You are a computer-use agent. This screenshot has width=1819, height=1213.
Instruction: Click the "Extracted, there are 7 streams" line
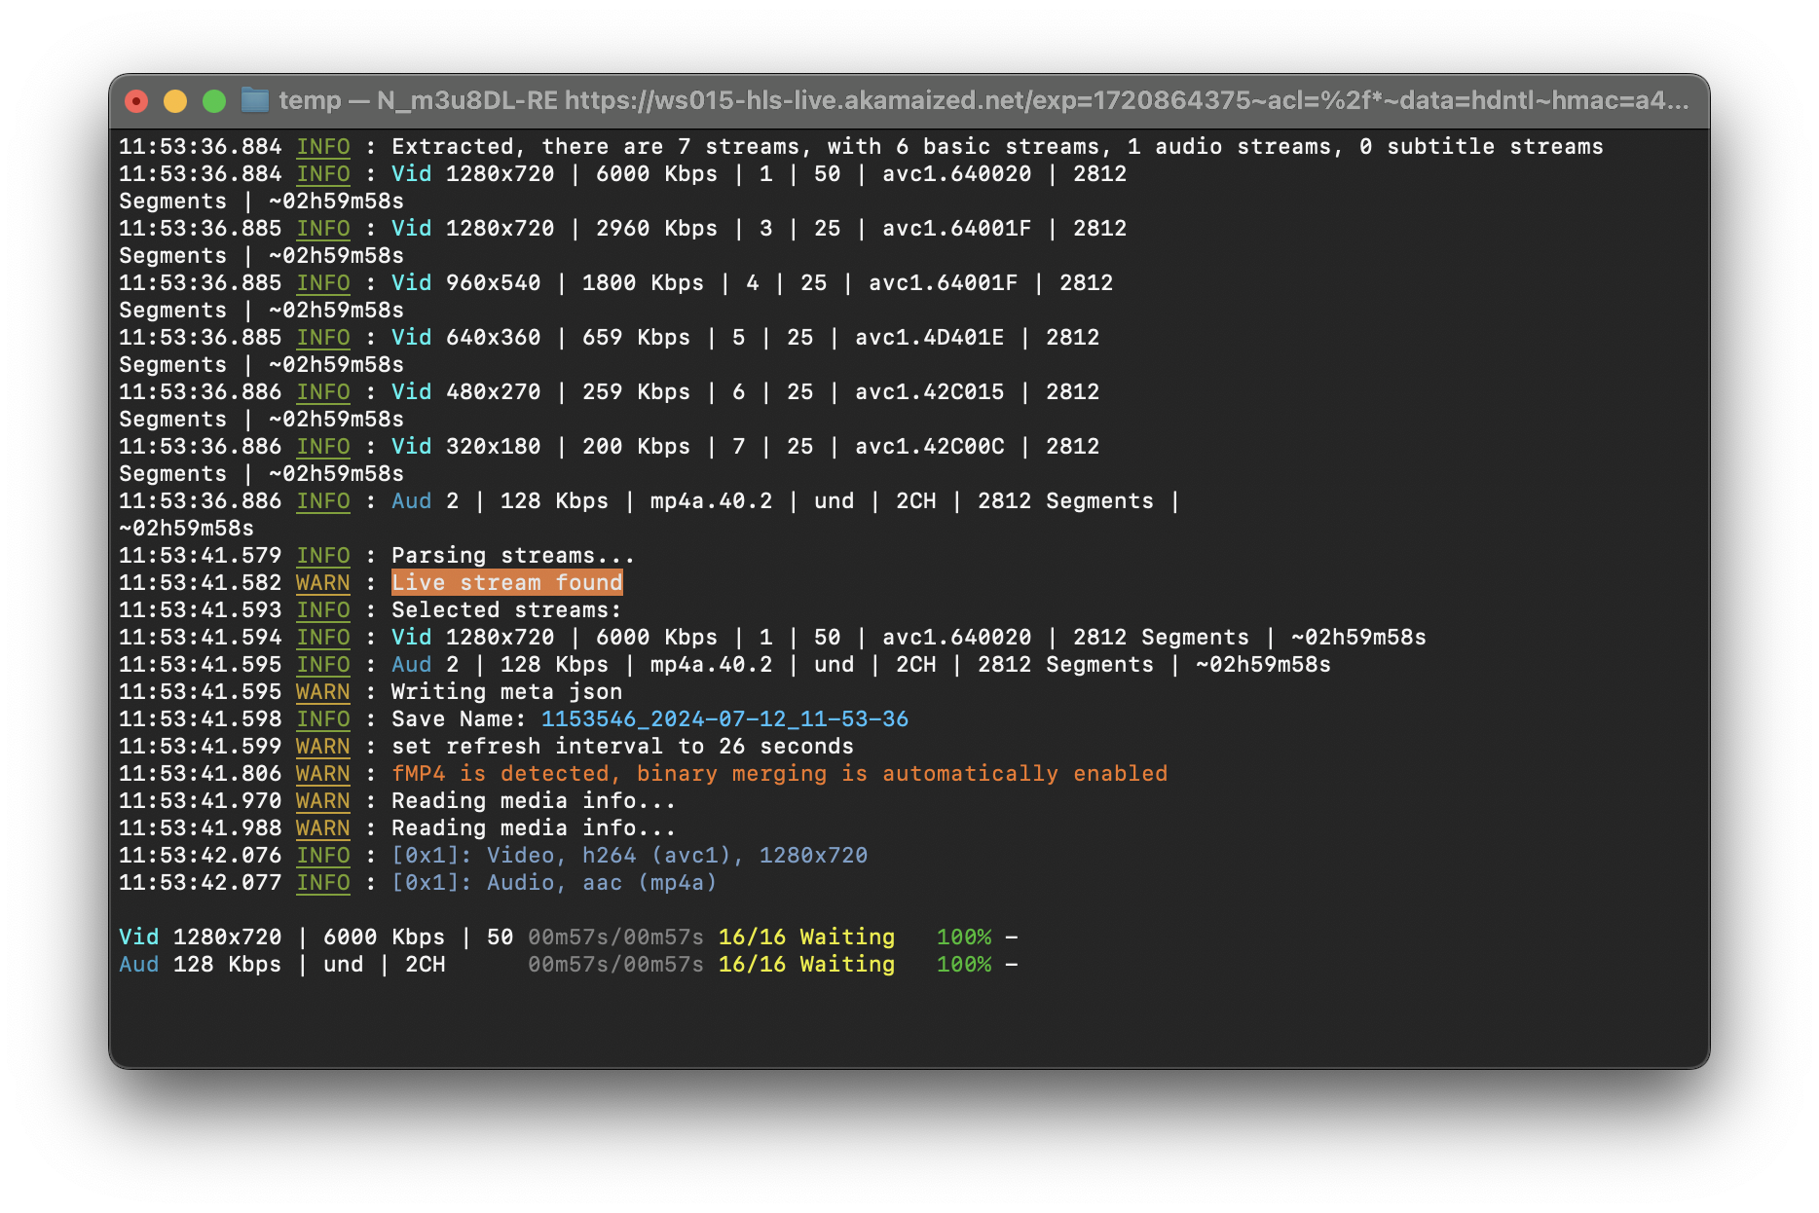(996, 146)
